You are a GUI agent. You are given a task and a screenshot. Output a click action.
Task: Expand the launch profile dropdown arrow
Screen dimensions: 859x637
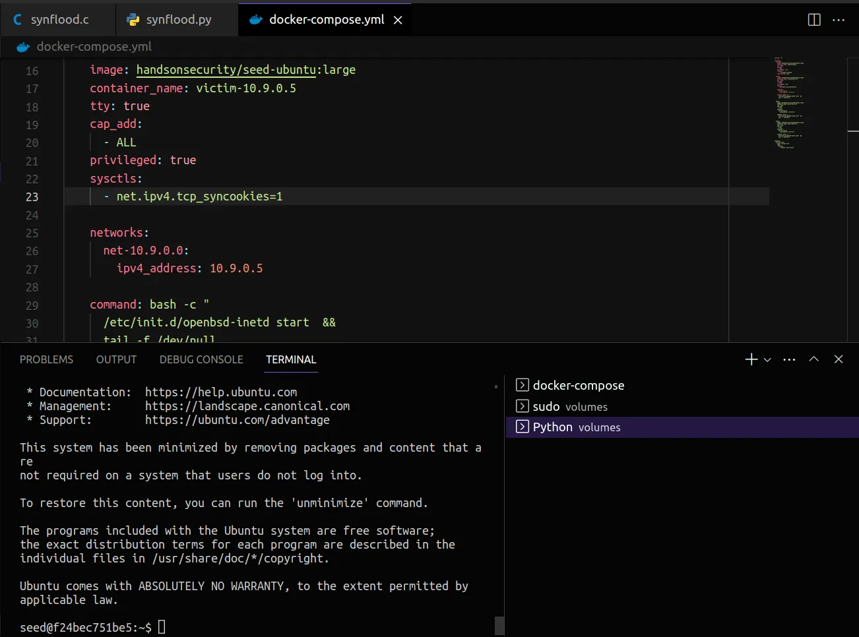(767, 360)
